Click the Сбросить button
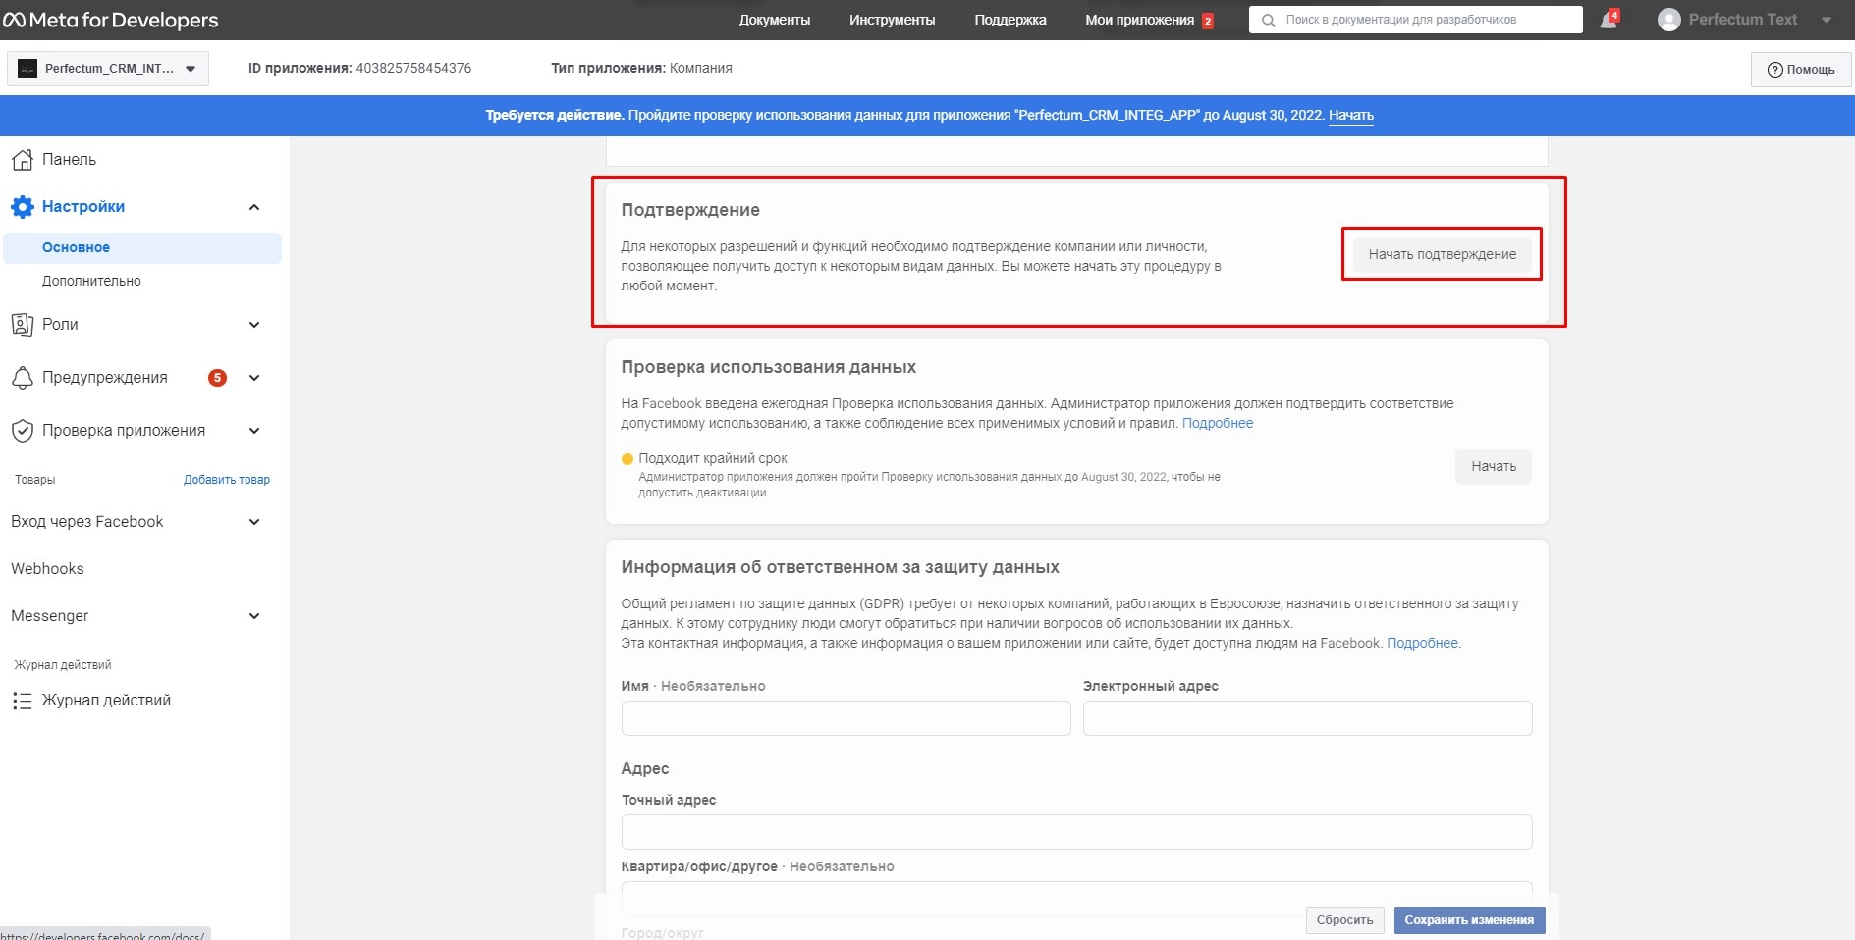This screenshot has height=940, width=1855. (x=1344, y=920)
